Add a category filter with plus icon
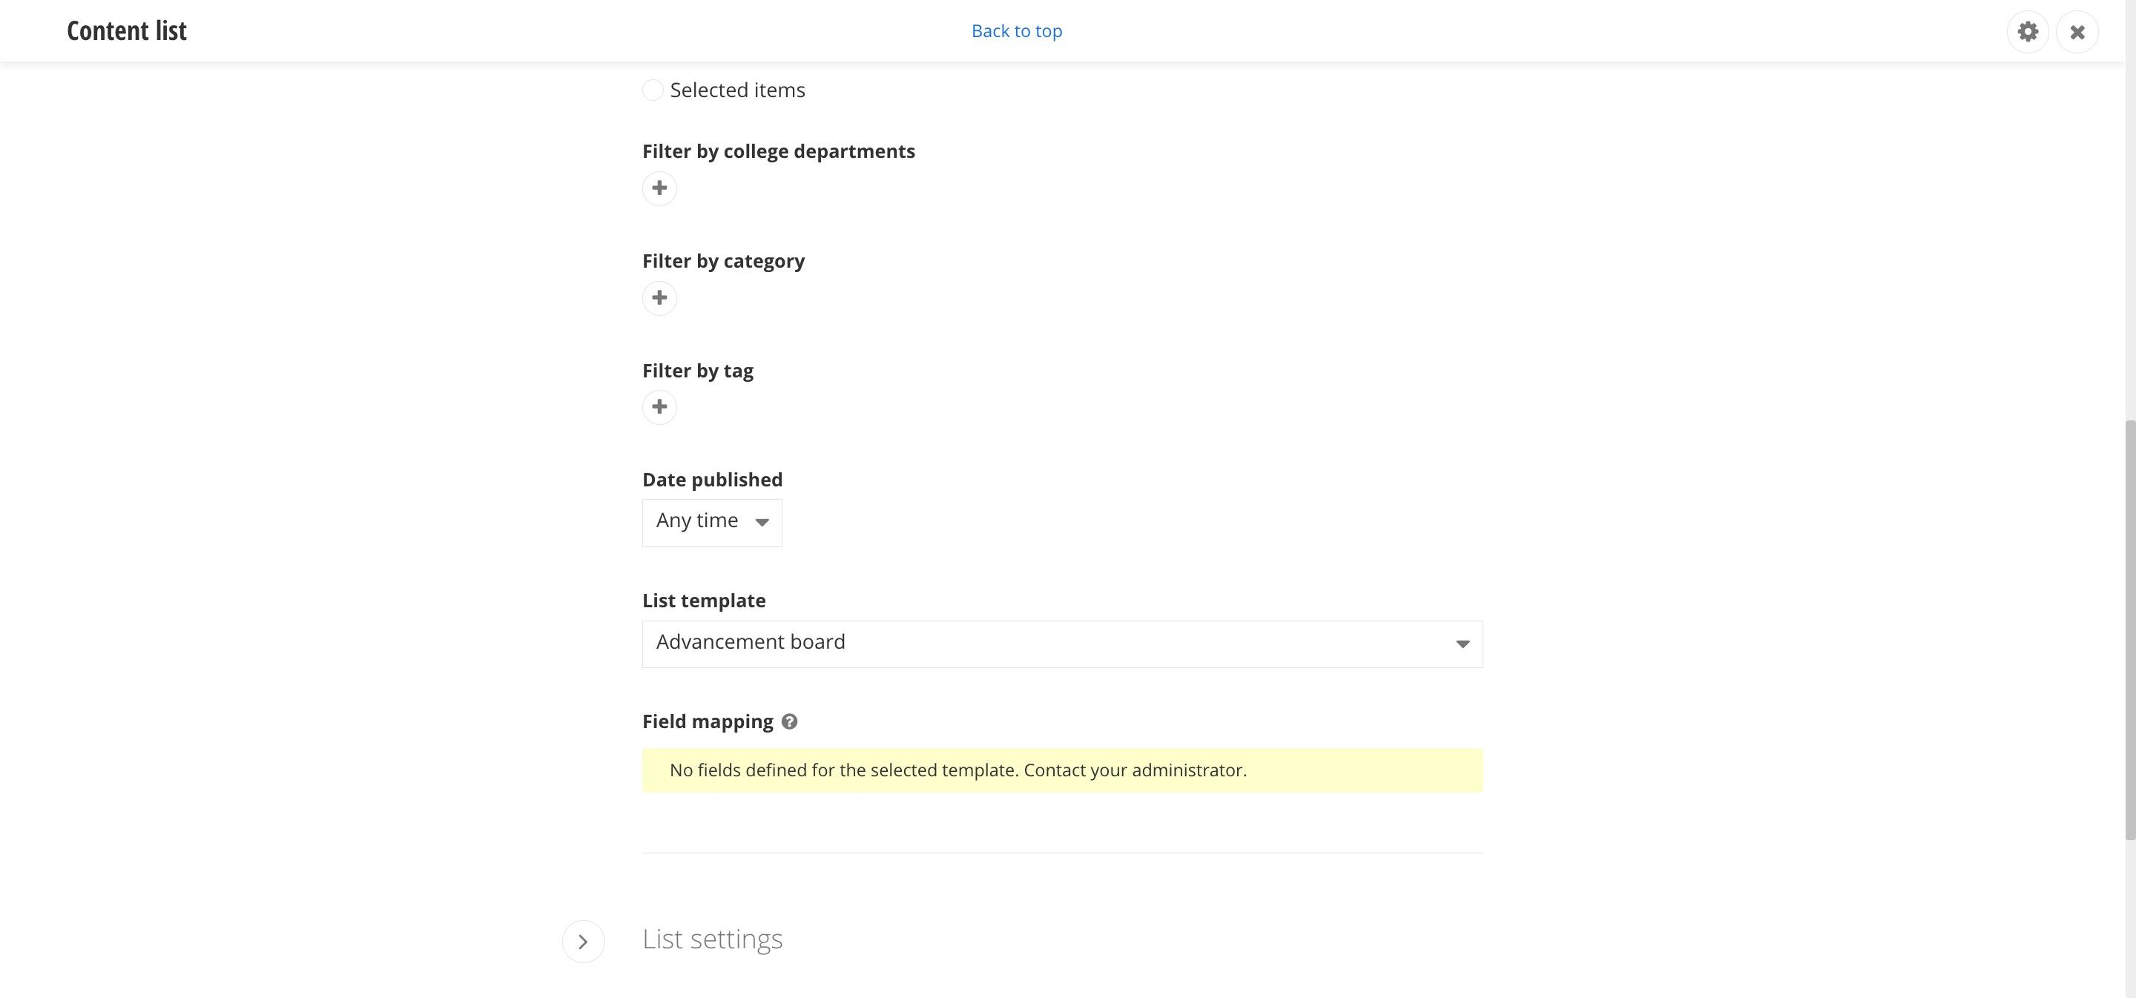This screenshot has width=2136, height=998. click(659, 297)
